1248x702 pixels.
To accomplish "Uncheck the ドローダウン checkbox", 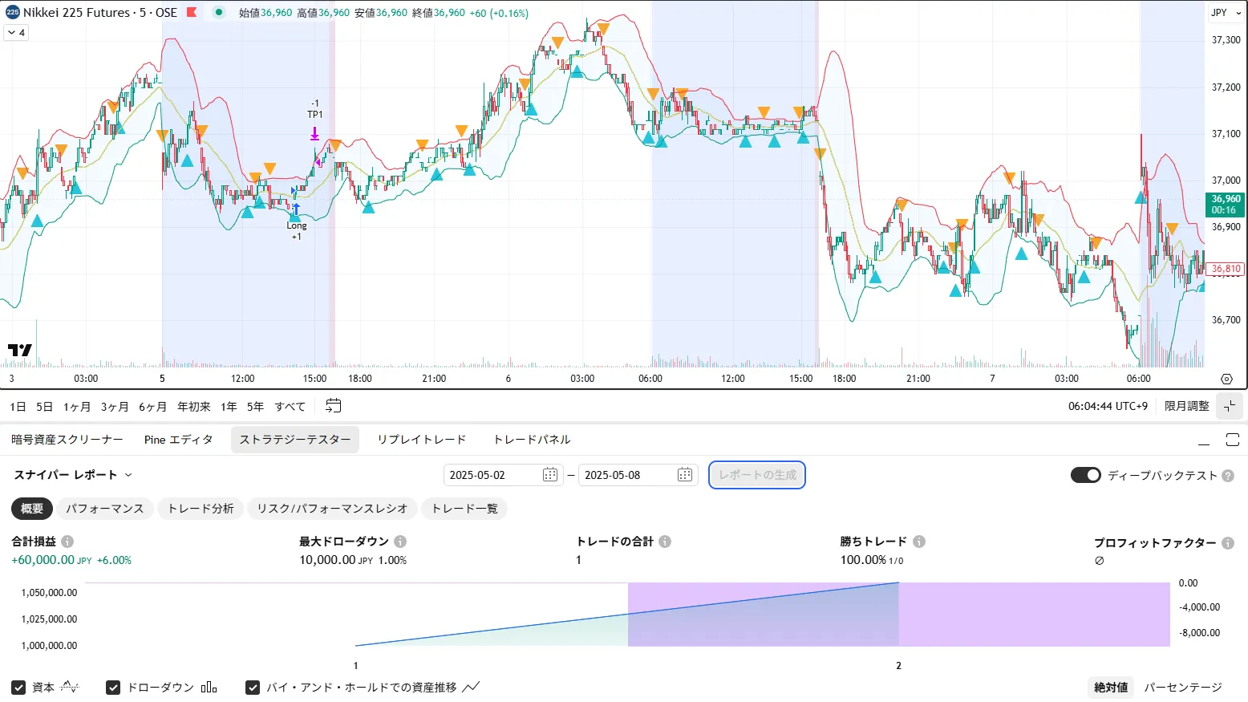I will 113,688.
